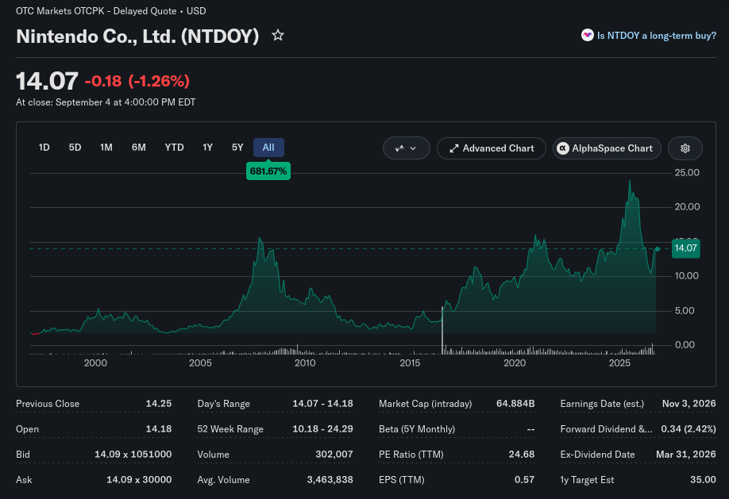729x499 pixels.
Task: Open the Advanced Chart button
Action: point(491,148)
